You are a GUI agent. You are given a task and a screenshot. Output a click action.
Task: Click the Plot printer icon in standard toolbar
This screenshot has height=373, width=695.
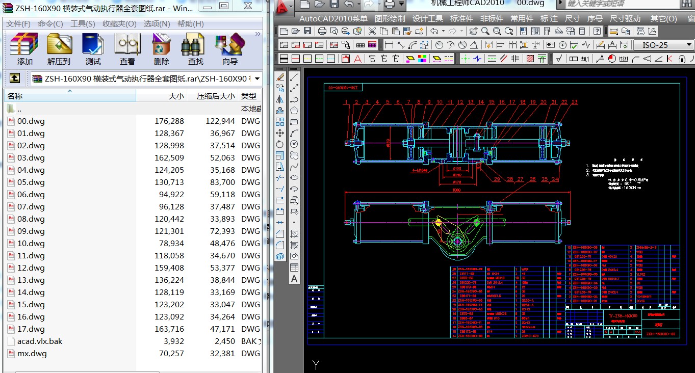click(322, 31)
